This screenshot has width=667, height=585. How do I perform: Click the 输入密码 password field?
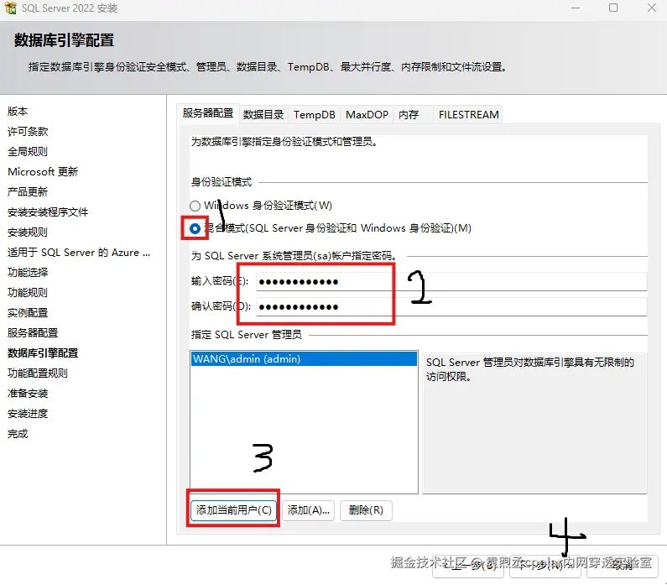point(451,282)
